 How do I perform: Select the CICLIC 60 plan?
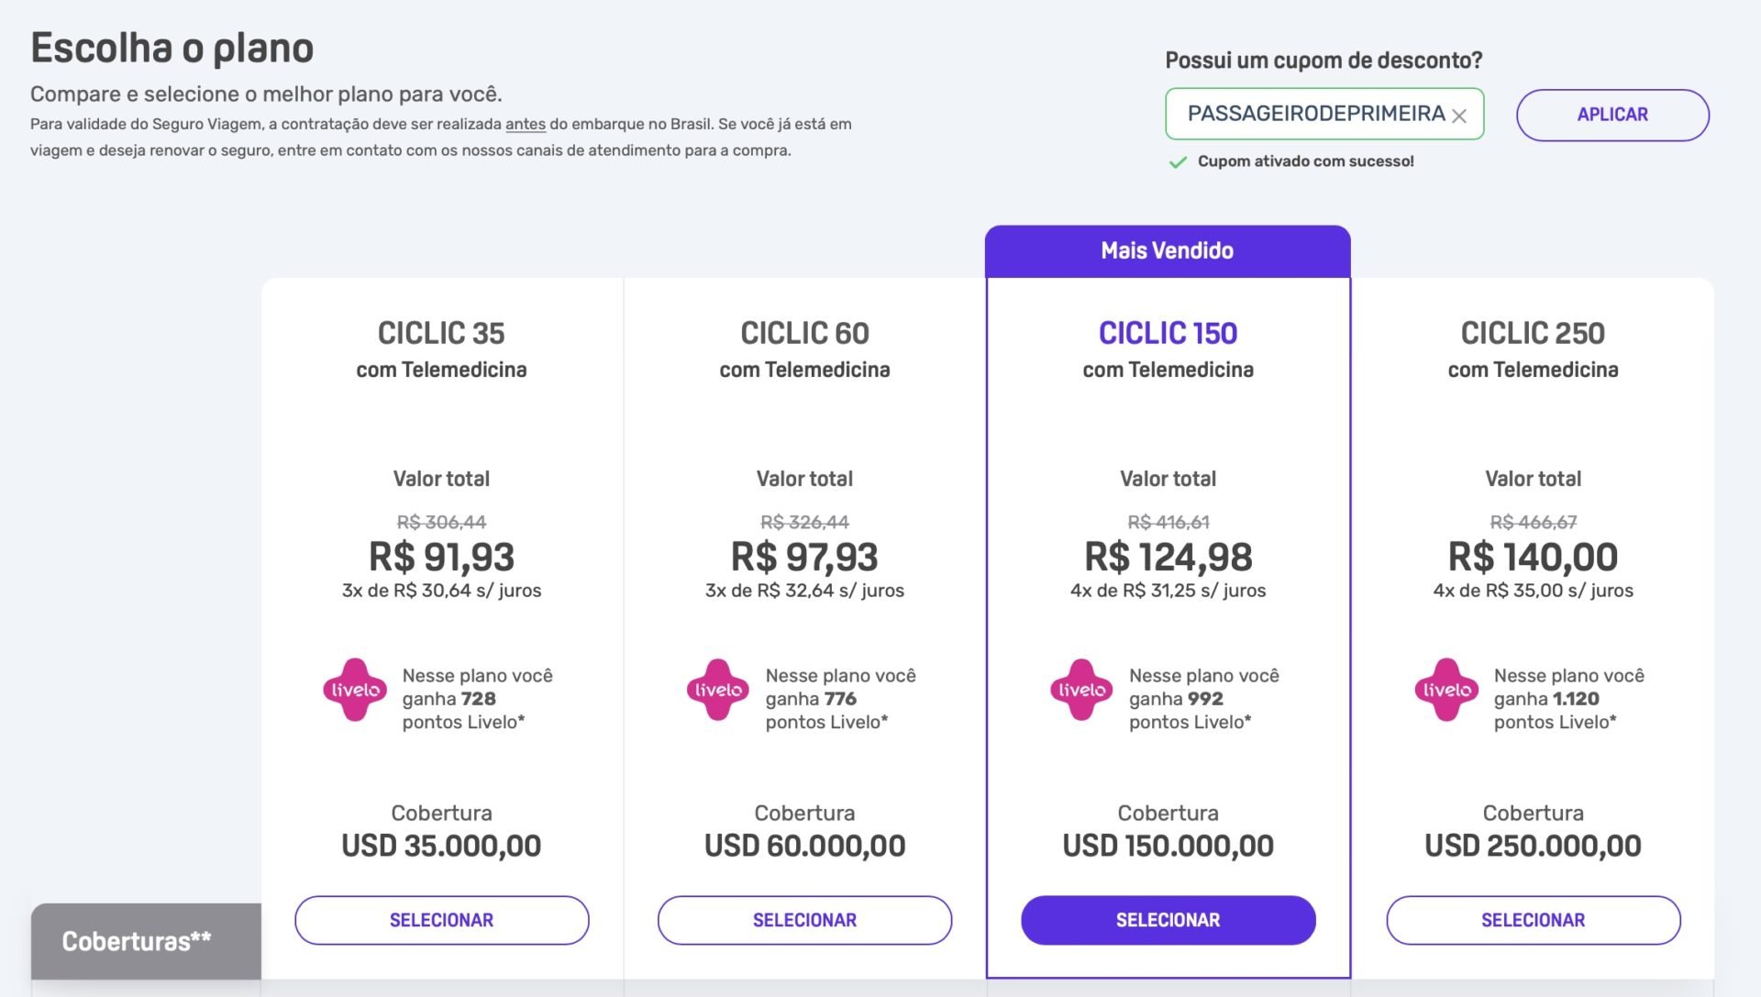point(804,920)
